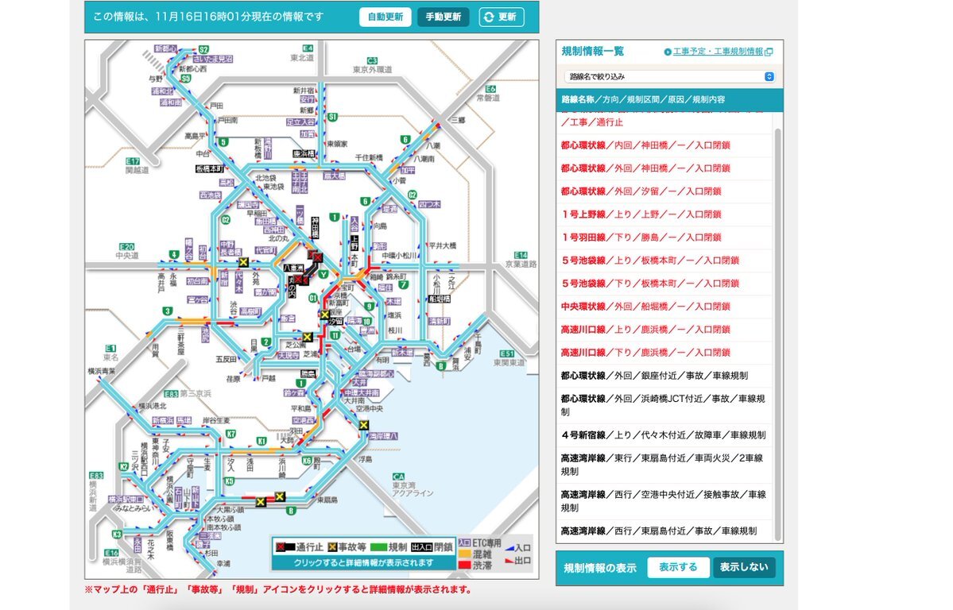The width and height of the screenshot is (953, 610).
Task: Select 高速湾岸線 東行 東扇島付近 車両火災 row
Action: click(665, 465)
